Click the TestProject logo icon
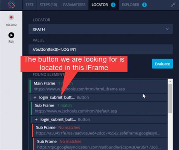Image resolution: width=179 pixels, height=150 pixels. coord(11,5)
